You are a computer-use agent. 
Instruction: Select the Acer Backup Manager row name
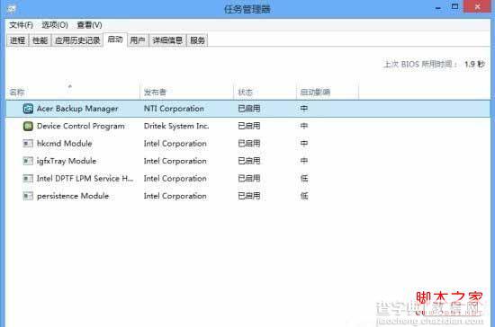click(77, 109)
